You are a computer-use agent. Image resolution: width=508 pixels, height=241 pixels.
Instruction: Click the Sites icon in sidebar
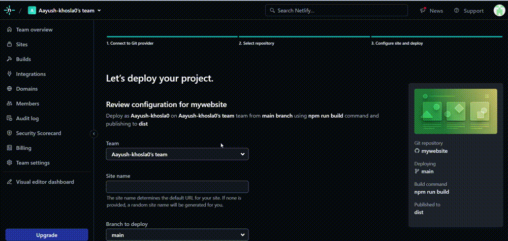[9, 44]
